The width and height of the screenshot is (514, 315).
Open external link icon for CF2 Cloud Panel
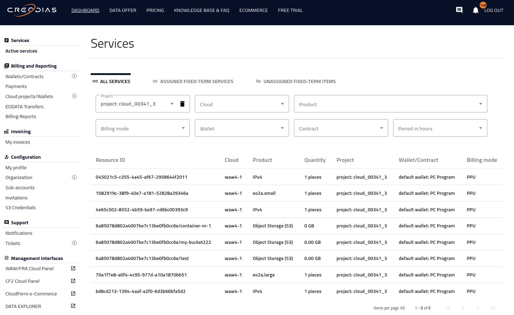[73, 281]
